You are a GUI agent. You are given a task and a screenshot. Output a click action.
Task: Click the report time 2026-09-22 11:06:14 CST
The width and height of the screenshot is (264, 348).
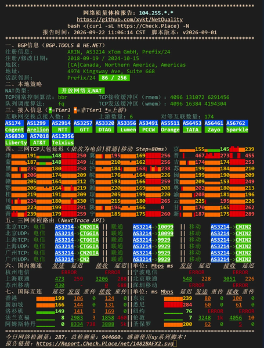(109, 33)
